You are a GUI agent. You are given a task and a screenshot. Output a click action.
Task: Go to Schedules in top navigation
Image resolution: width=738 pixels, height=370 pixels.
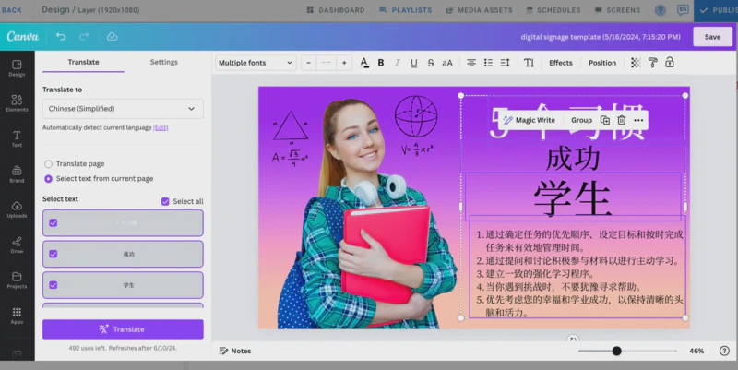click(x=553, y=10)
